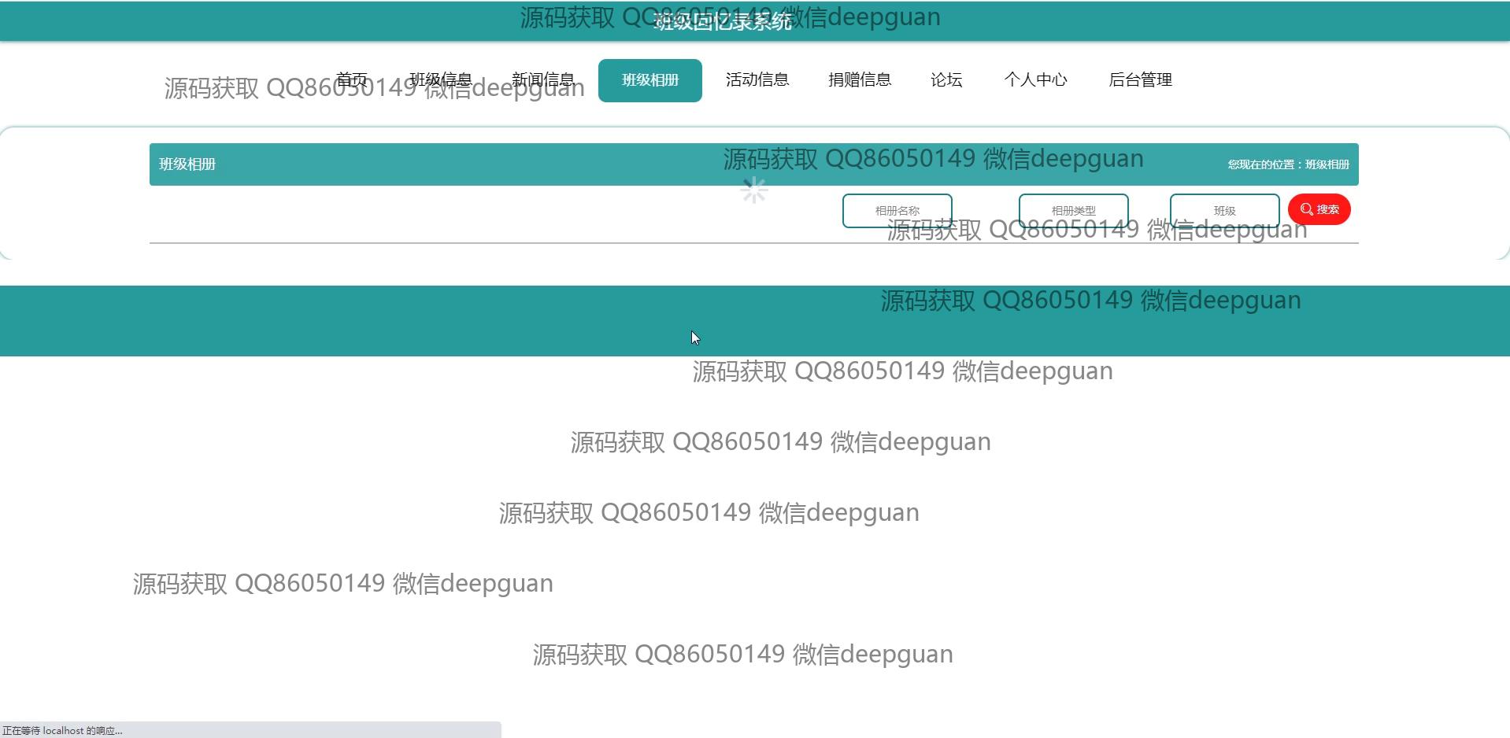
Task: Open the 新闻信息 news section
Action: point(542,80)
